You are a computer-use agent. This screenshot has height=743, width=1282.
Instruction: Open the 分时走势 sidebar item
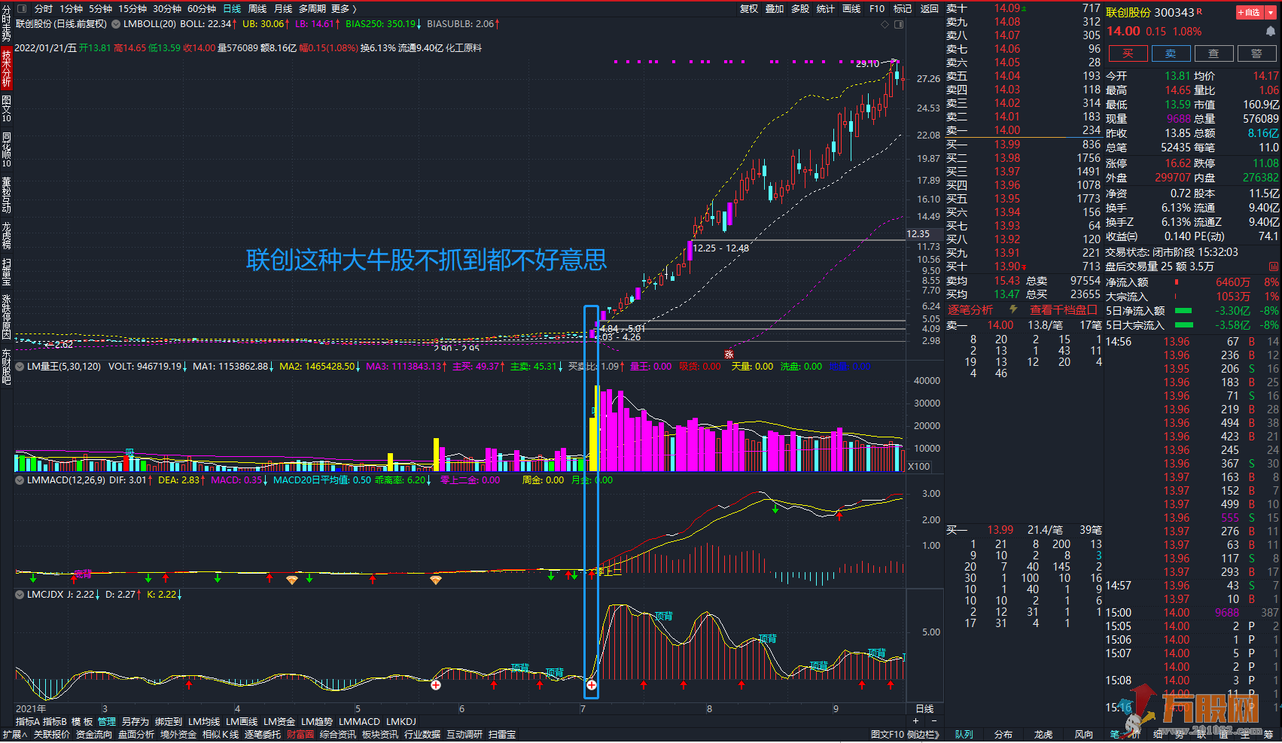click(6, 23)
